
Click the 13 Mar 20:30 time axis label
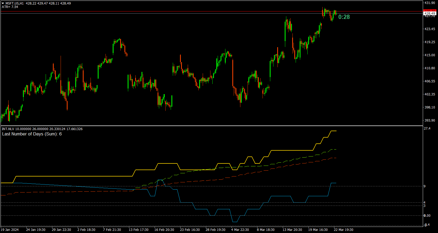[292, 230]
